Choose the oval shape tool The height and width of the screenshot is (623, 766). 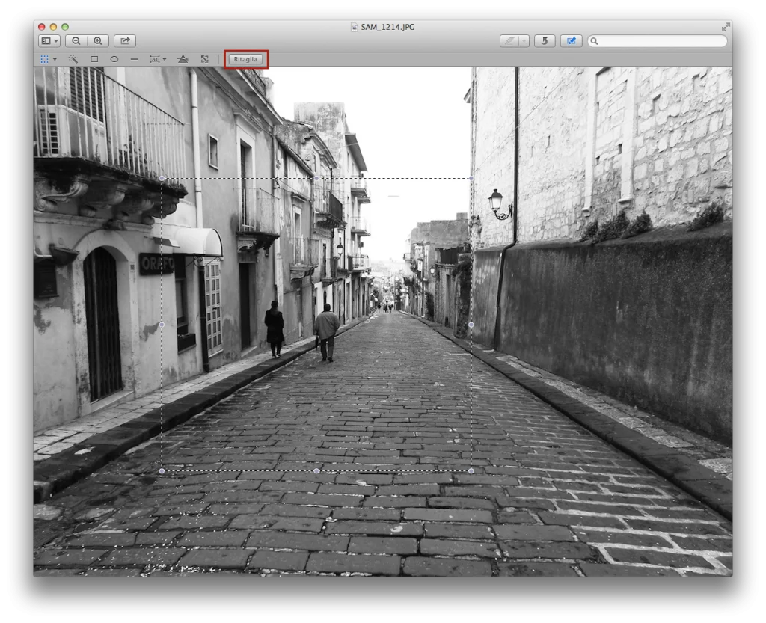[x=114, y=59]
